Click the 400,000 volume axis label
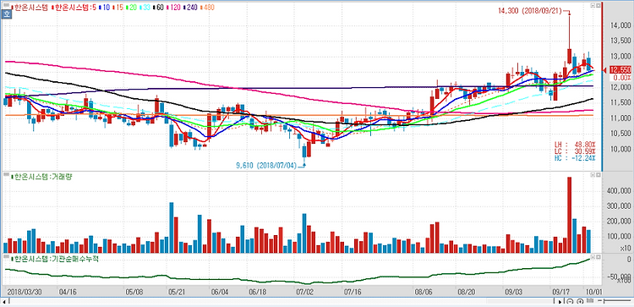Screen dimensions: 634x307 coord(618,190)
